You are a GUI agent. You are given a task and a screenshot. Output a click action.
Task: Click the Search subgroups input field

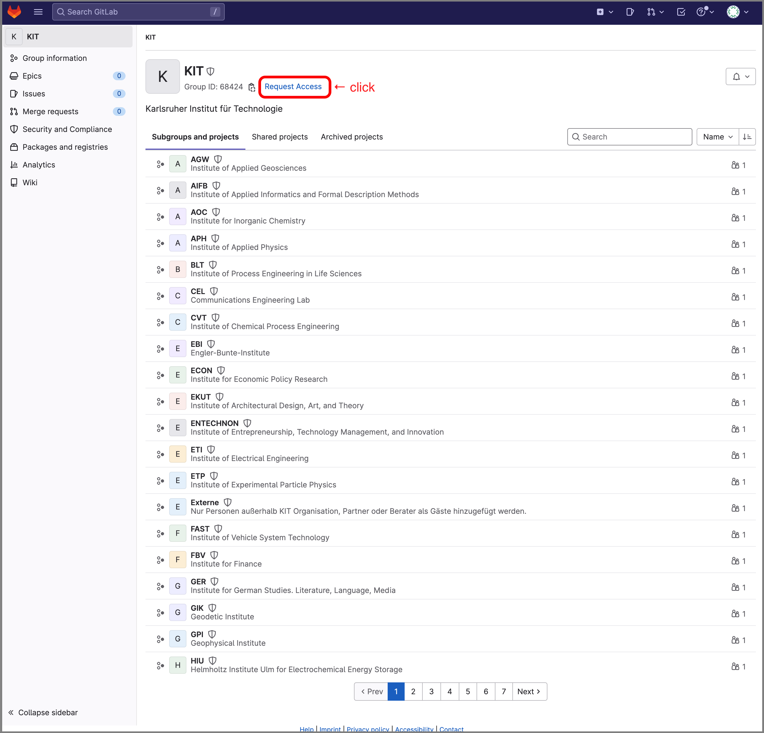pos(629,136)
